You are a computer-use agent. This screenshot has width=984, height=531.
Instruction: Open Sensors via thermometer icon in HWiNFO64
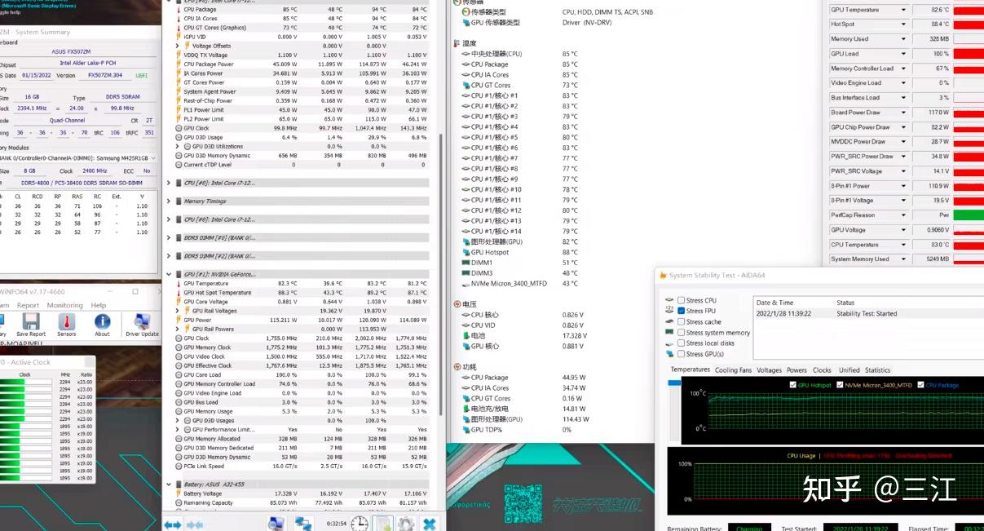[66, 322]
